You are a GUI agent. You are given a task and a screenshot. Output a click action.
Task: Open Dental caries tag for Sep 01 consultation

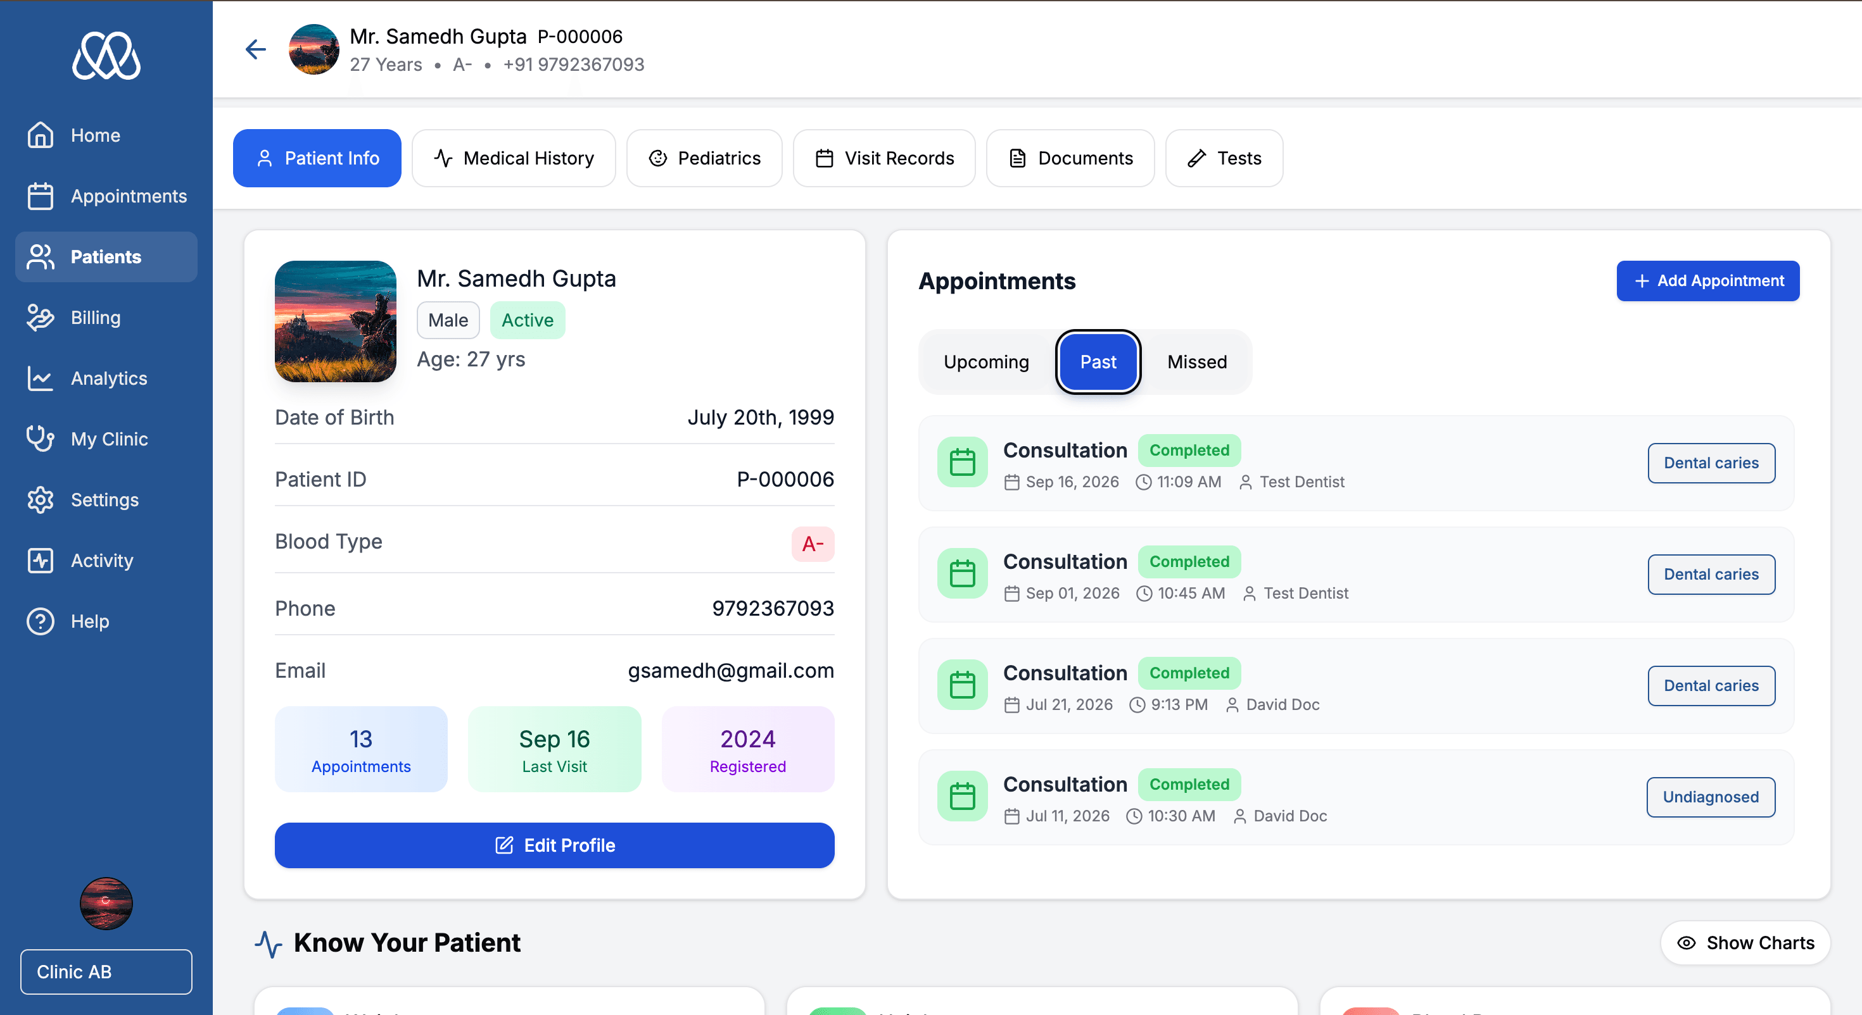(x=1711, y=575)
